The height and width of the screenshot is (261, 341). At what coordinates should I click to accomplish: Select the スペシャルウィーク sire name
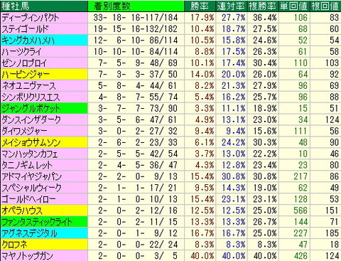31,188
